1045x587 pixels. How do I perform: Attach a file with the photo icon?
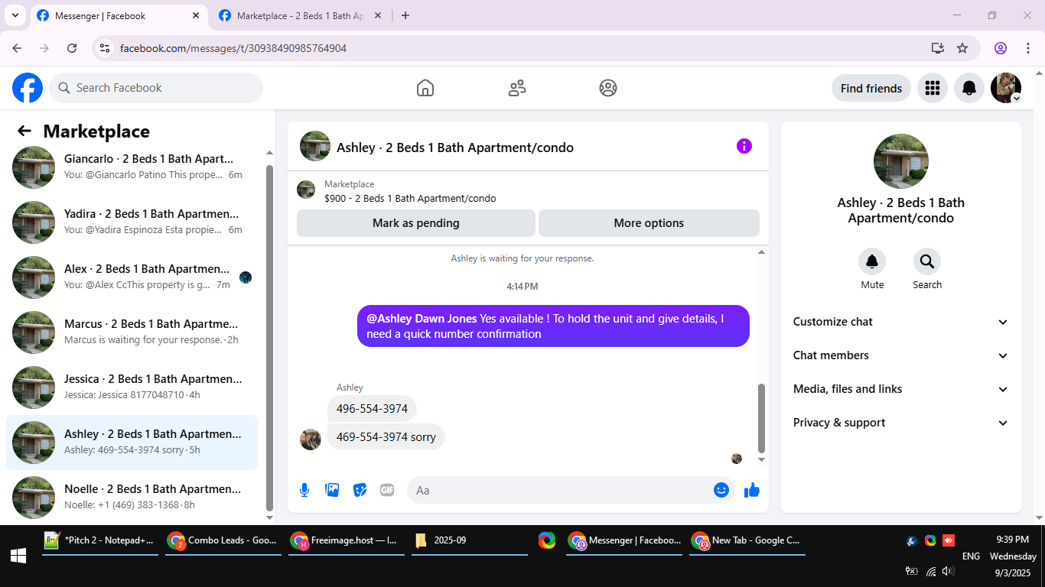pyautogui.click(x=332, y=490)
